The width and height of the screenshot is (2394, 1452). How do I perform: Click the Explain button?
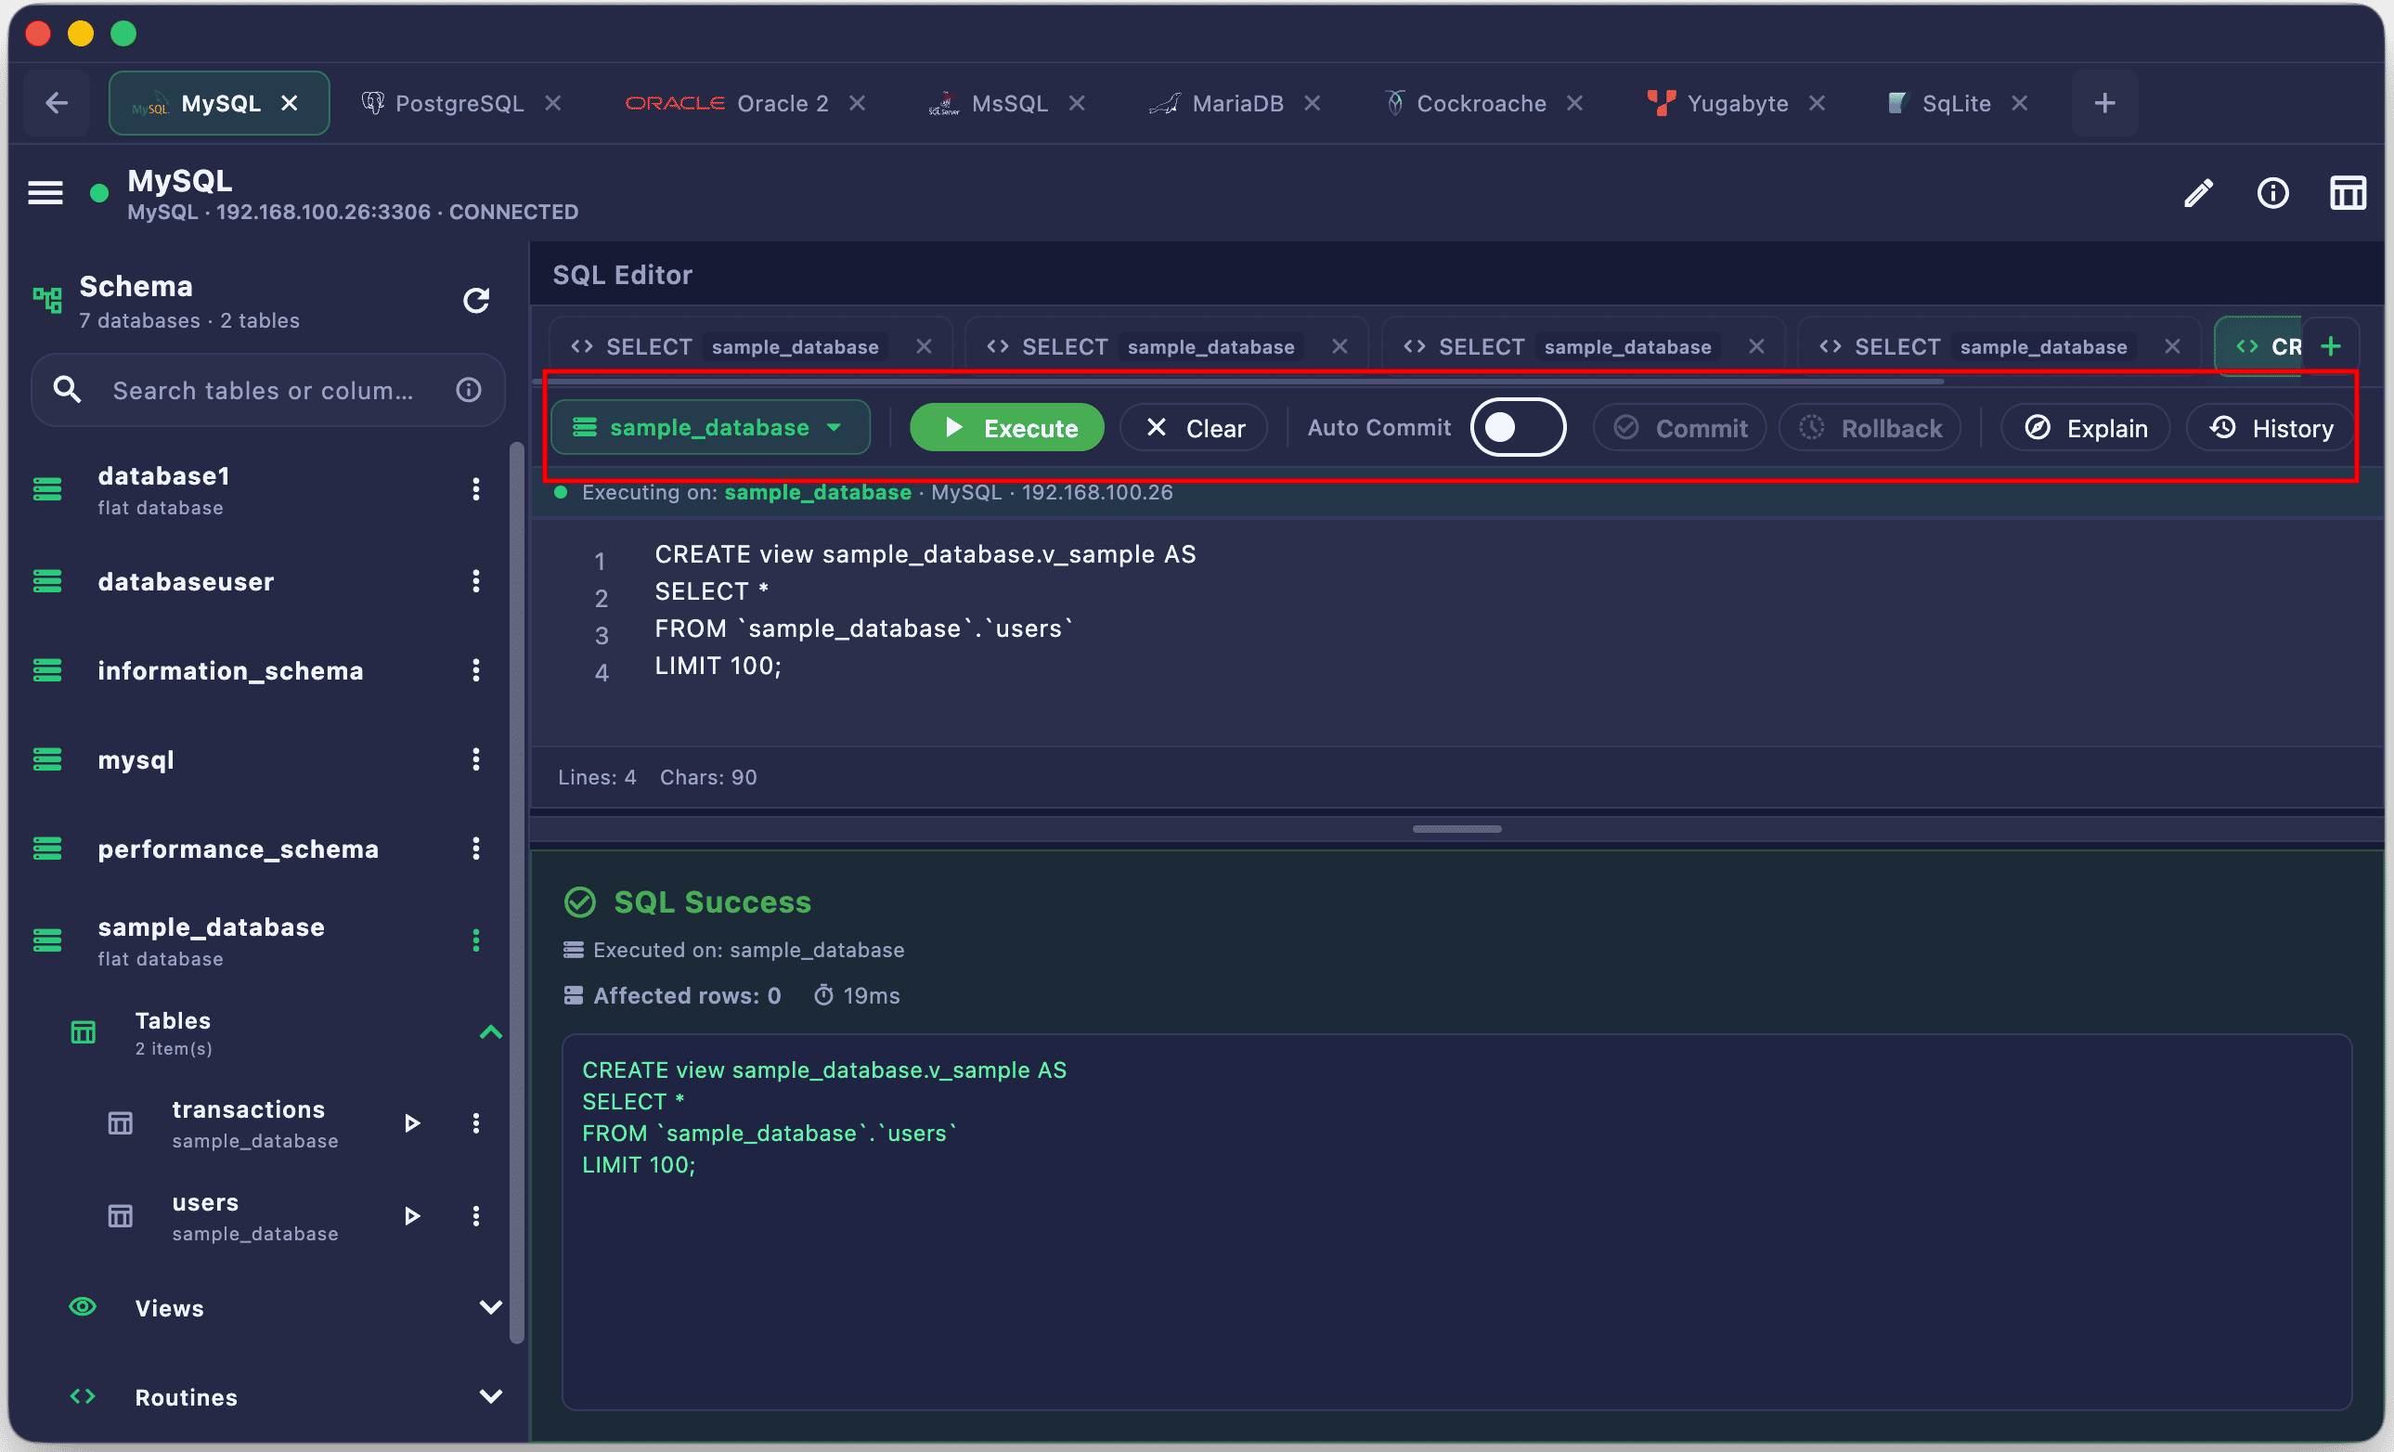[x=2085, y=429]
